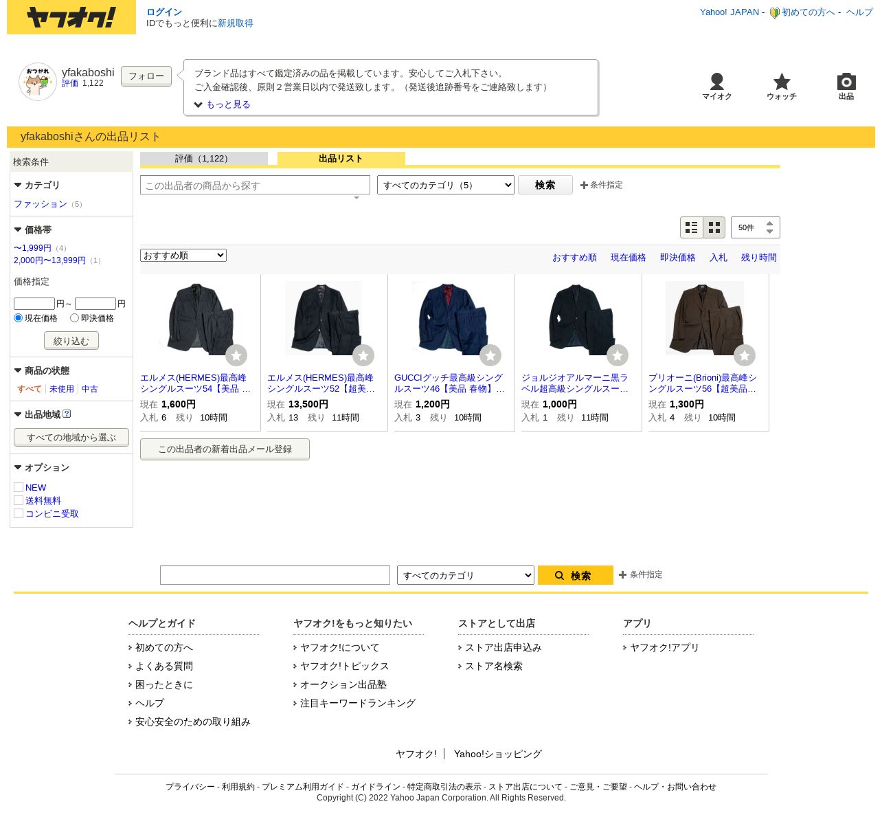Focus maximum price input field

(x=95, y=304)
